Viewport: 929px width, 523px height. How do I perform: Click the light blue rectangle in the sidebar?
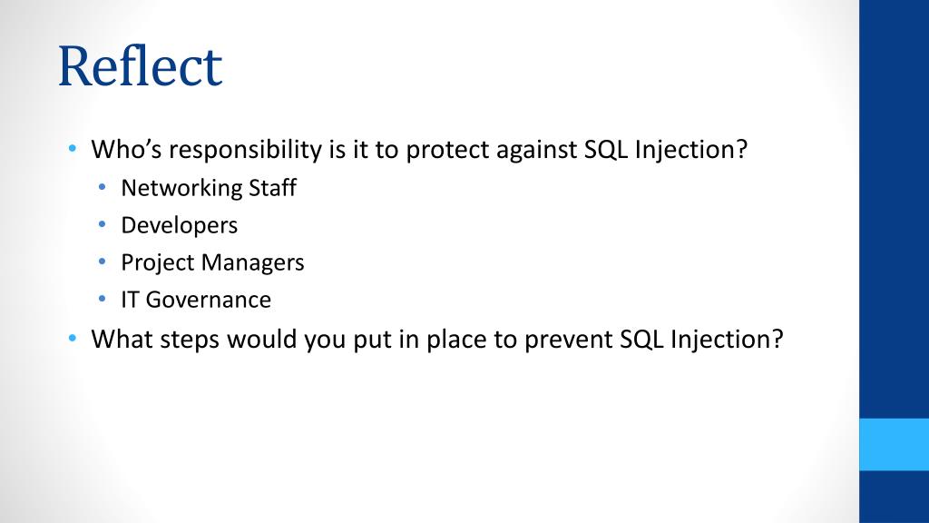point(894,445)
